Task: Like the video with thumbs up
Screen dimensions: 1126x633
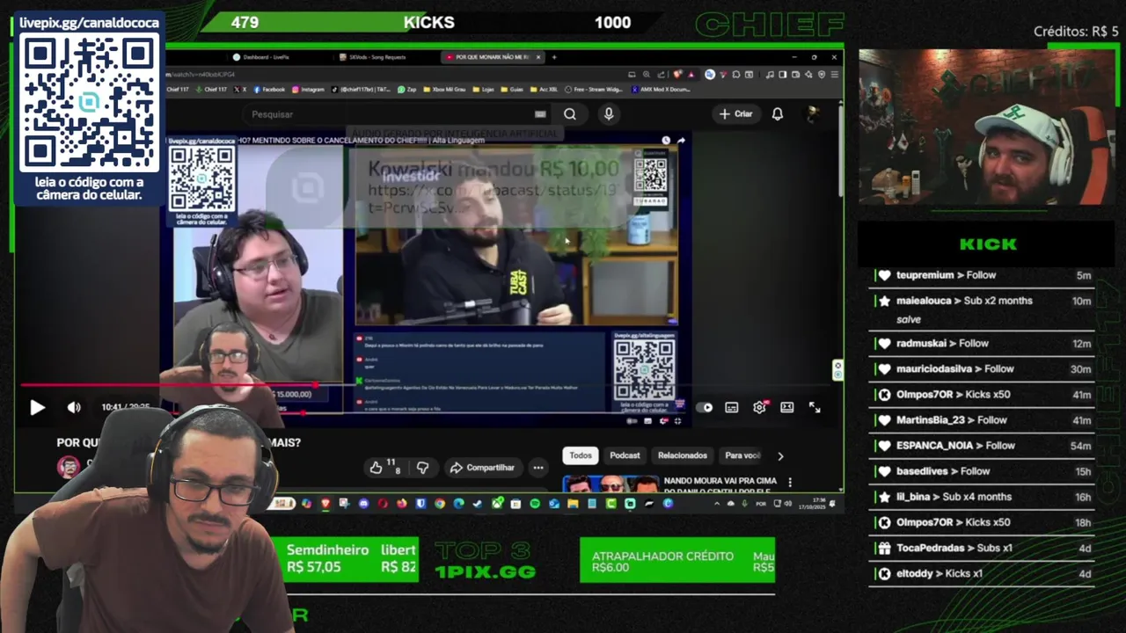Action: pyautogui.click(x=384, y=468)
